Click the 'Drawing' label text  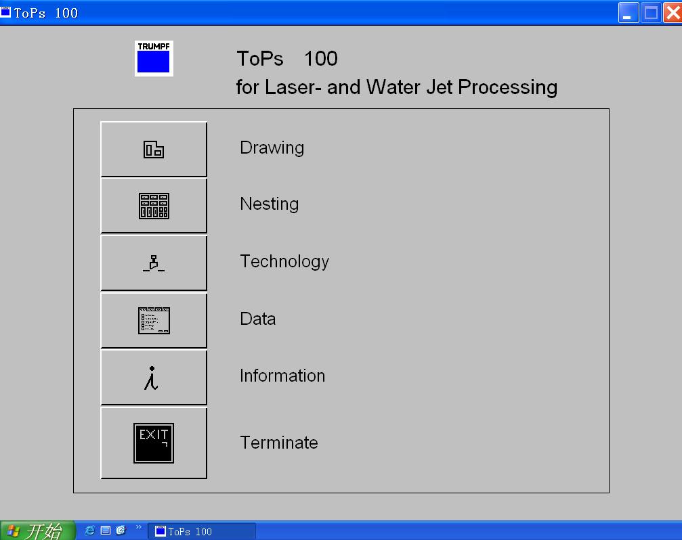click(272, 148)
